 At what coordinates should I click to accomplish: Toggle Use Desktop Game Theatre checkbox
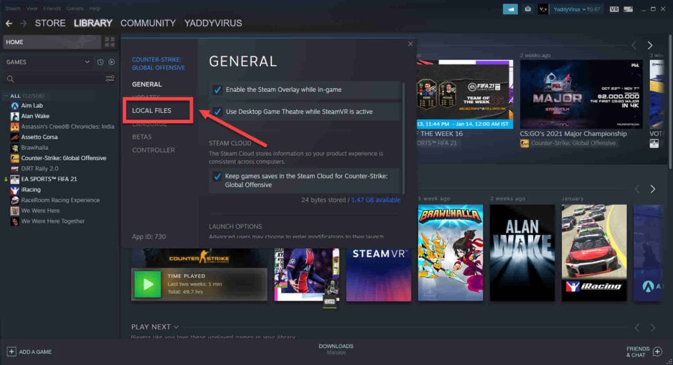pyautogui.click(x=217, y=112)
